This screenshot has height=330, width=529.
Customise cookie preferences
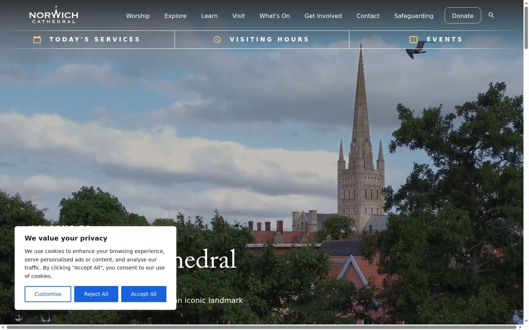coord(48,294)
